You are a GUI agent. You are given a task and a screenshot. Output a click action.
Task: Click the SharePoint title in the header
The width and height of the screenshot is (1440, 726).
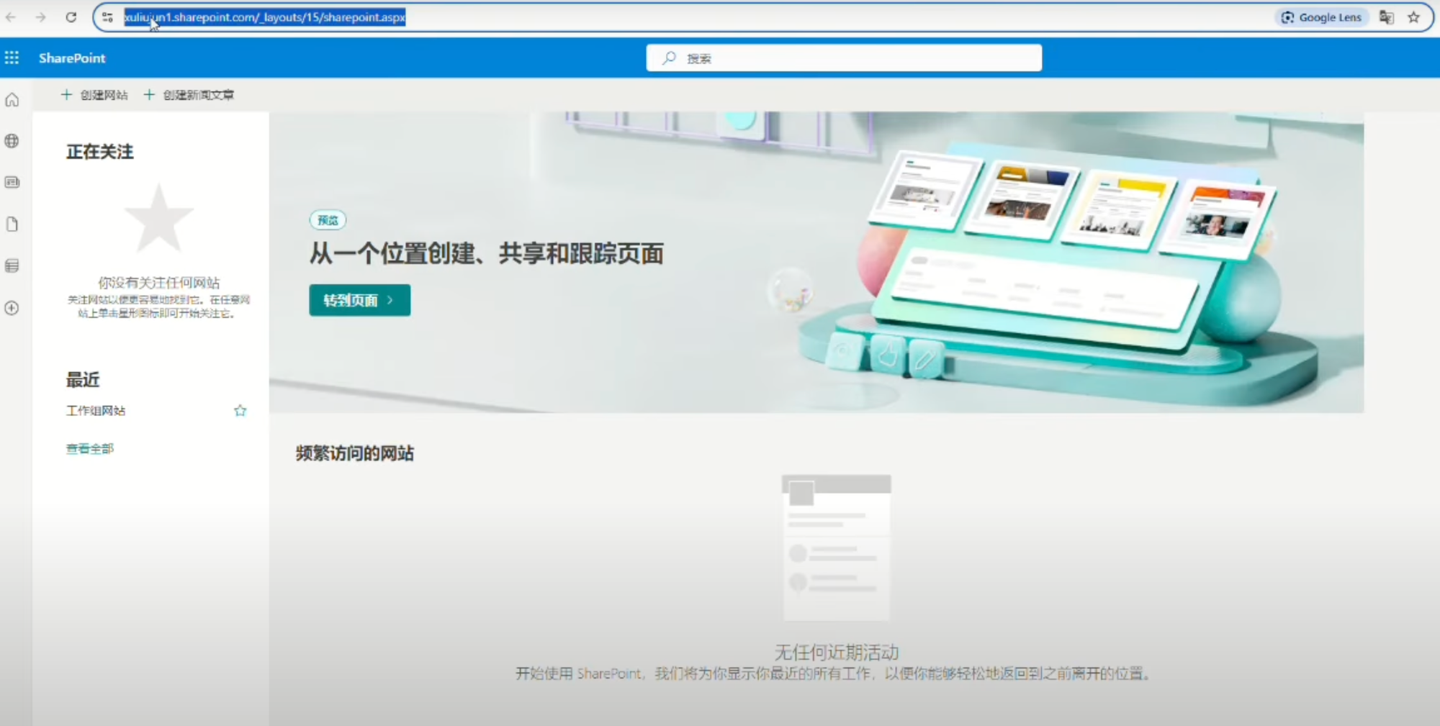[x=72, y=58]
